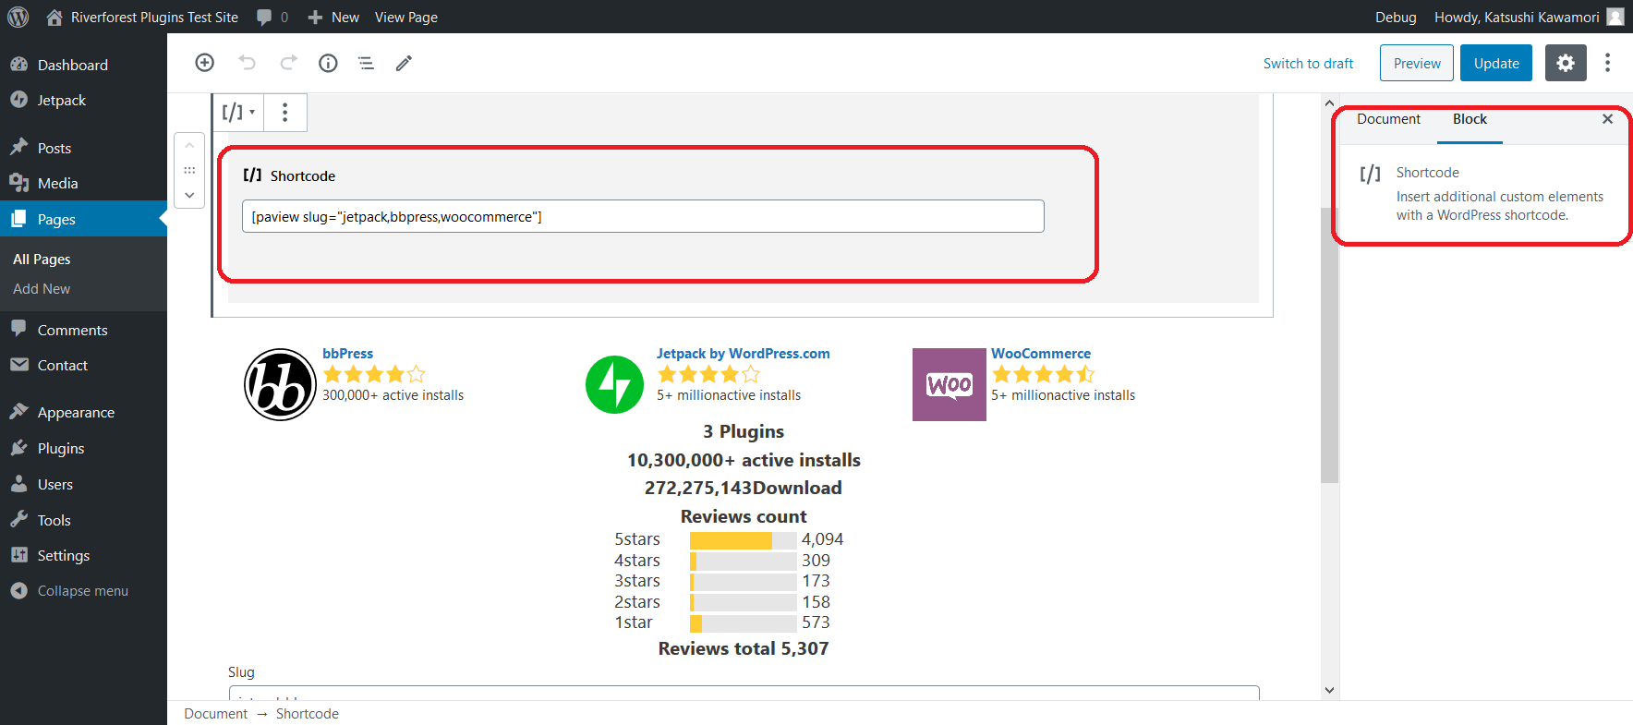Click the editor scroll up arrow
This screenshot has width=1633, height=725.
1329,103
